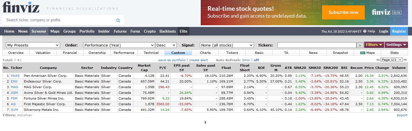Sort by Volume column header

(x=399, y=68)
